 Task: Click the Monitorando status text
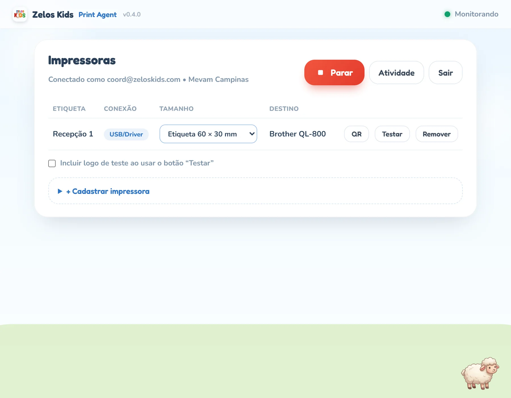(x=477, y=14)
